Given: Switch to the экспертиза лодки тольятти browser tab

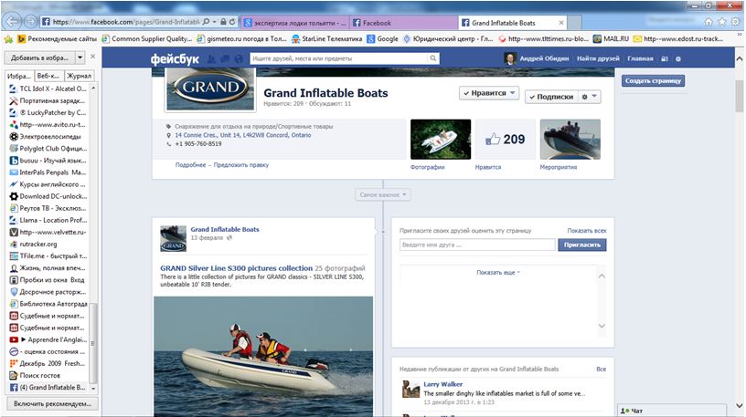Looking at the screenshot, I should pyautogui.click(x=291, y=21).
